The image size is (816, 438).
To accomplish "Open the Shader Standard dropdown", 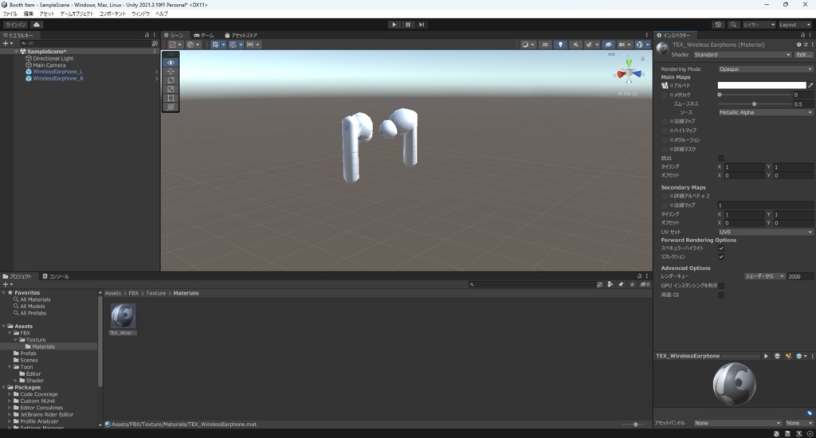I will click(742, 55).
